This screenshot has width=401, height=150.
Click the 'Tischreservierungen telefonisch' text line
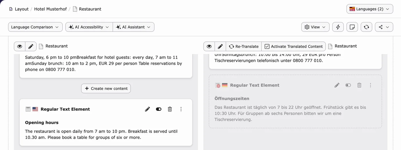click(x=269, y=61)
